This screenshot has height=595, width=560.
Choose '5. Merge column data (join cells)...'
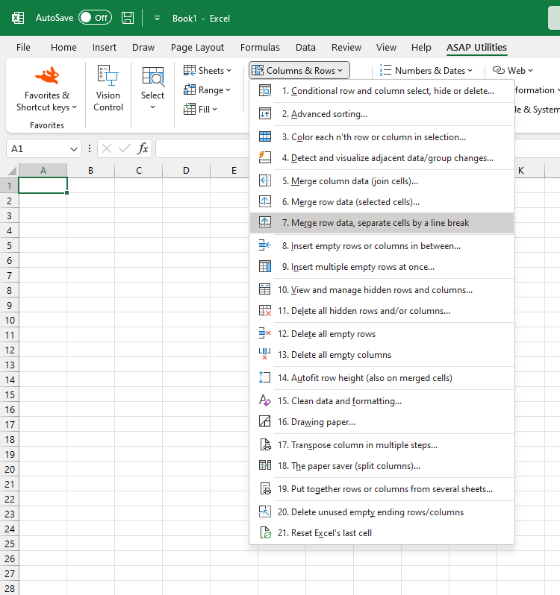(x=382, y=181)
